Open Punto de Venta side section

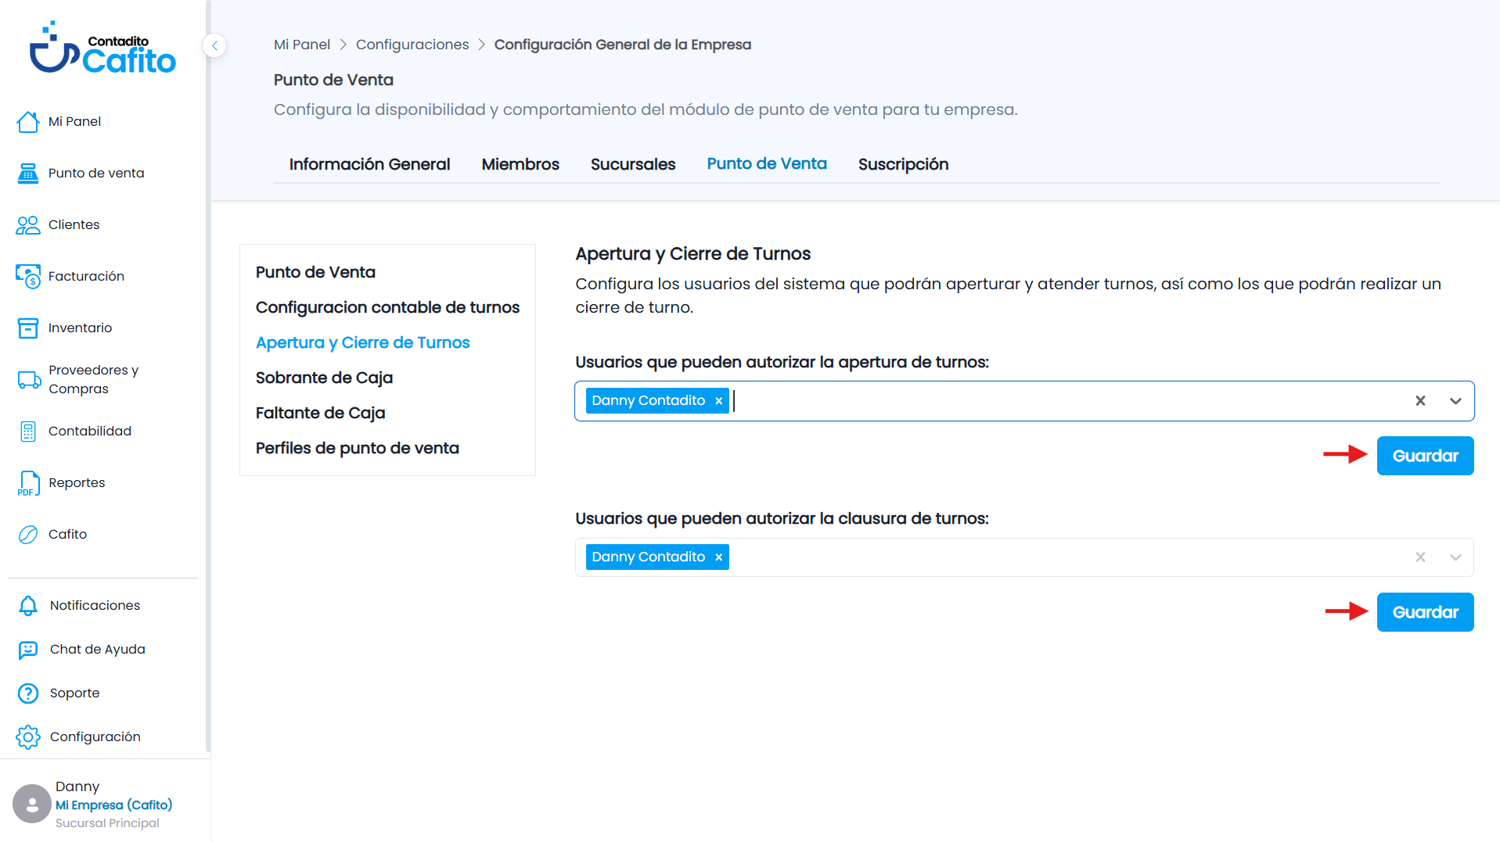pyautogui.click(x=315, y=272)
